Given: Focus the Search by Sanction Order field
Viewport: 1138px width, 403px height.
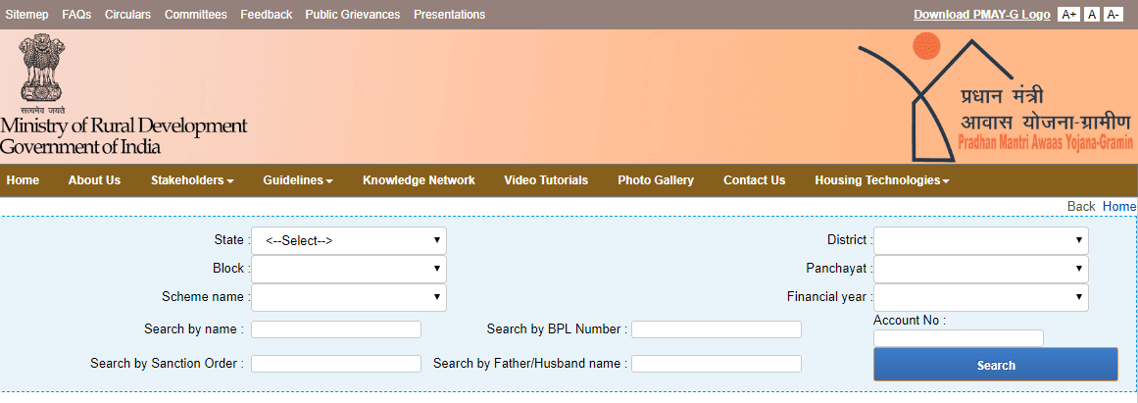Looking at the screenshot, I should click(x=336, y=364).
